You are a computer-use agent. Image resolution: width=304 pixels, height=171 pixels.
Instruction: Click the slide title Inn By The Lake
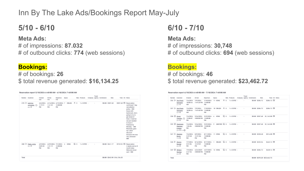coord(98,13)
